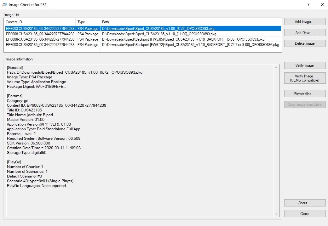
Task: Click the Scenario #0 Single Player line
Action: pos(40,181)
